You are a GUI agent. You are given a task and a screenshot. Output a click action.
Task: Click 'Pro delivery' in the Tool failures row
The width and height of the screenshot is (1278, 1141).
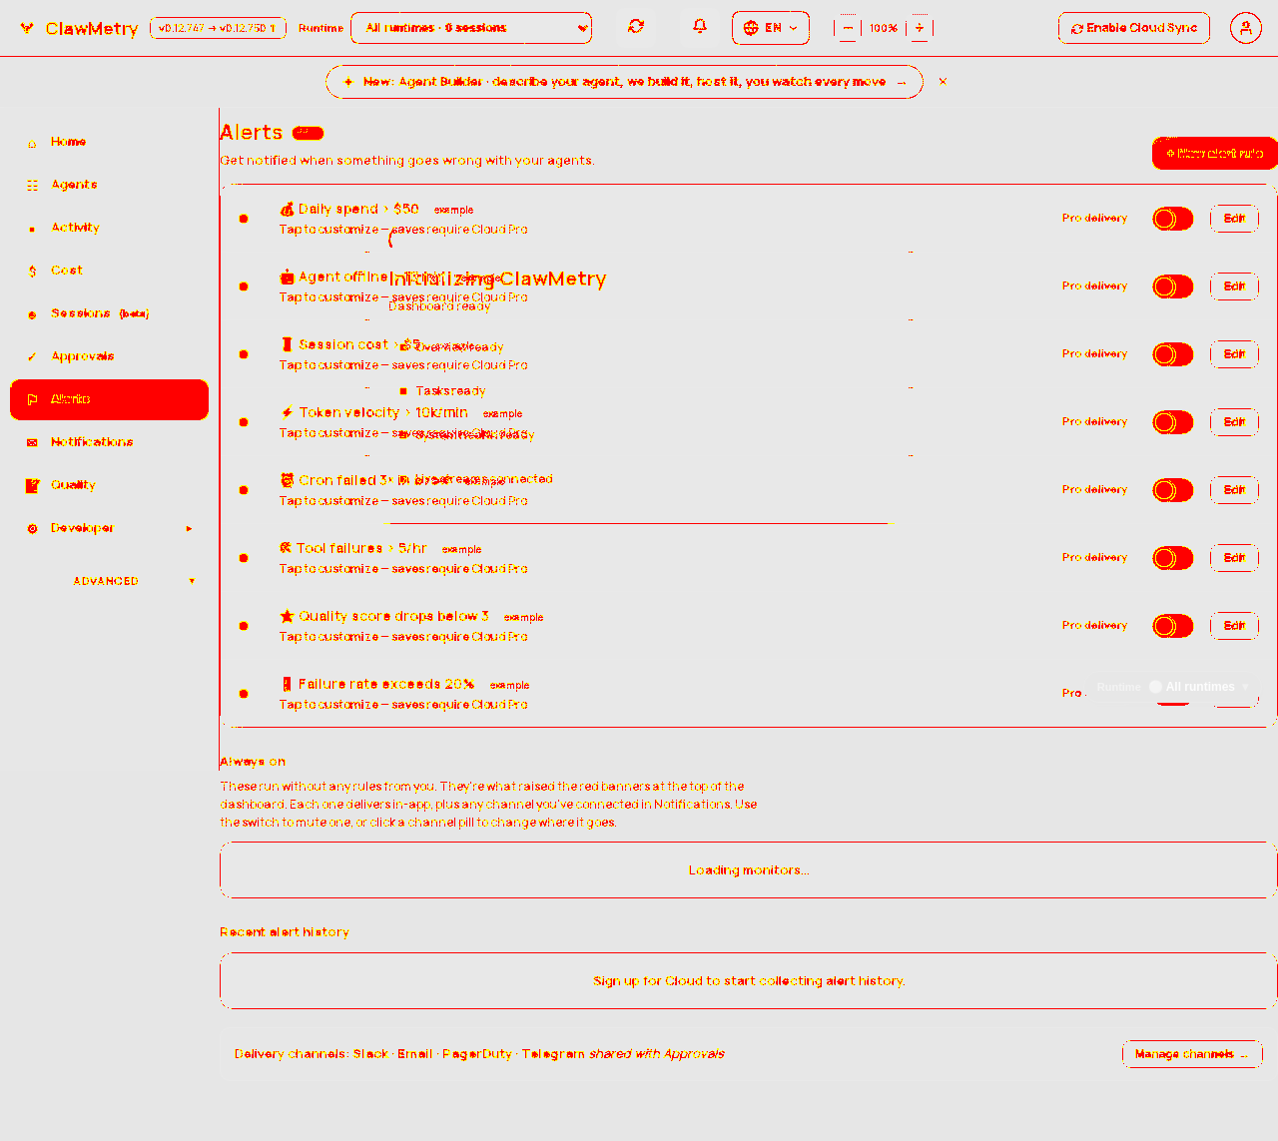point(1094,558)
